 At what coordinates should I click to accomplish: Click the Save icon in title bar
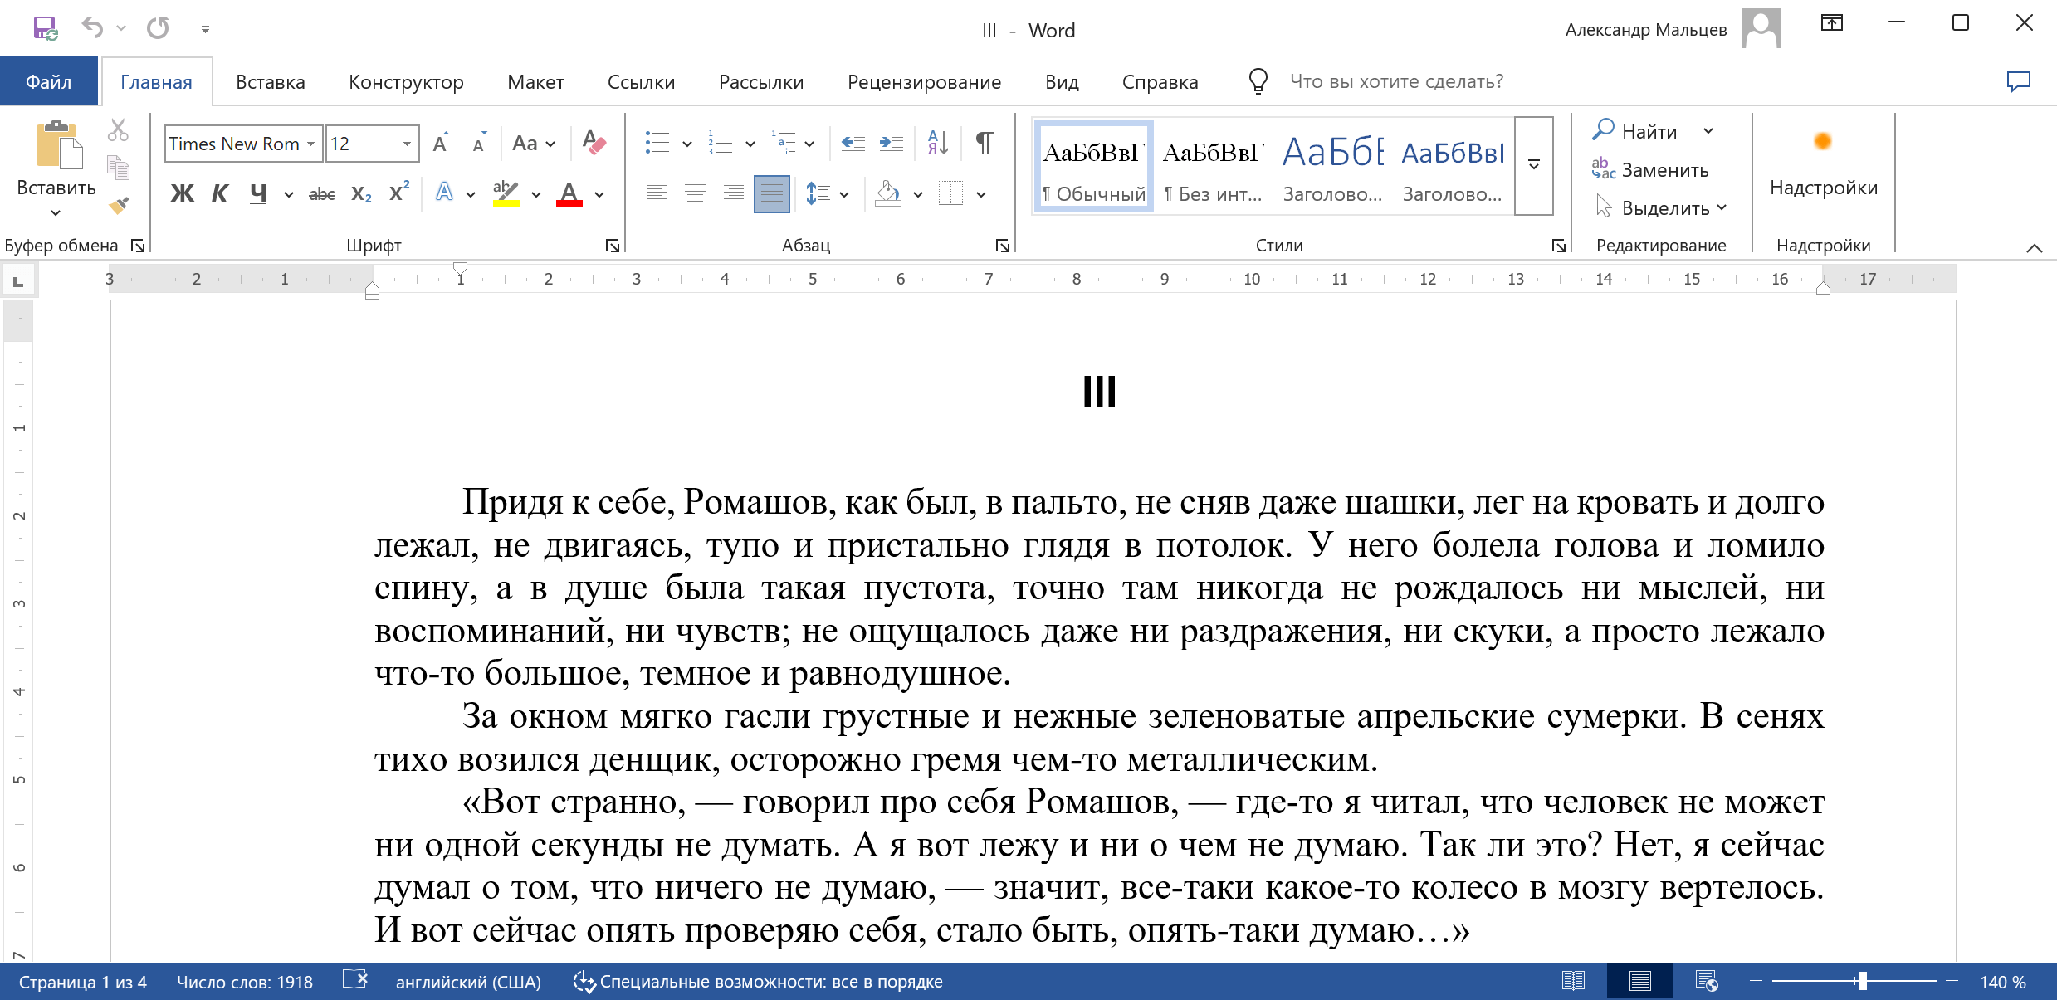click(45, 28)
